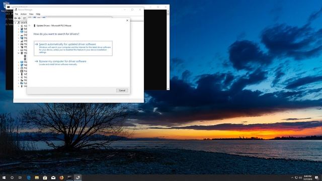Image resolution: width=322 pixels, height=181 pixels.
Task: Click the Properties toolbar icon in Device Manager
Action: 25,18
